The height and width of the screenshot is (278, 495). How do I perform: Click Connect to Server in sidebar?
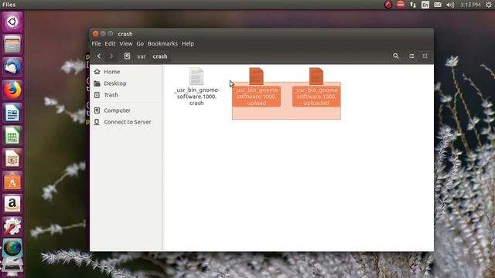click(x=126, y=122)
